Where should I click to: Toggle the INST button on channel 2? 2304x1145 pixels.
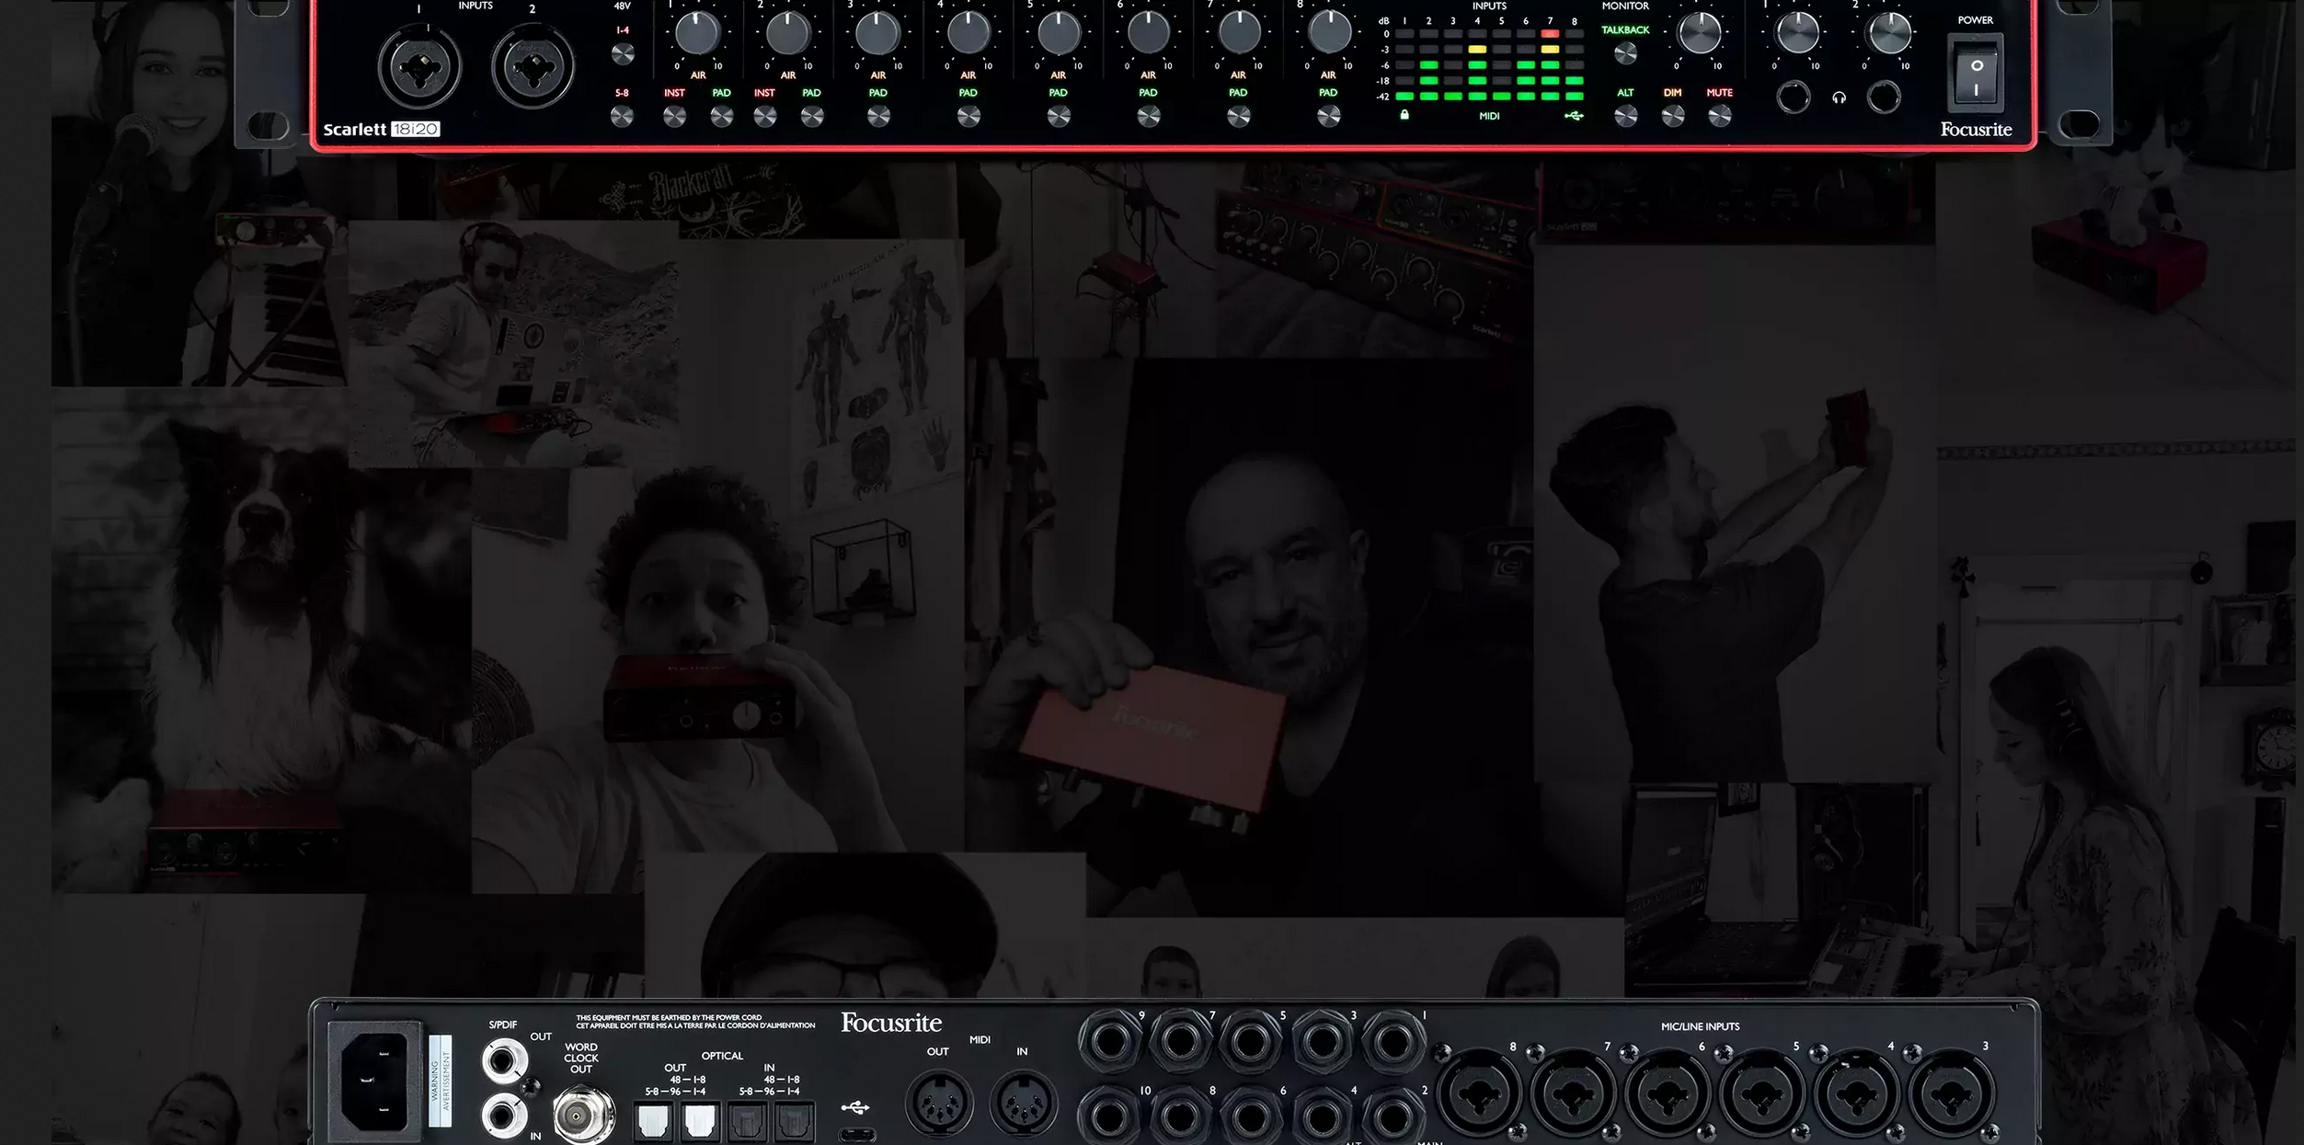click(x=764, y=117)
